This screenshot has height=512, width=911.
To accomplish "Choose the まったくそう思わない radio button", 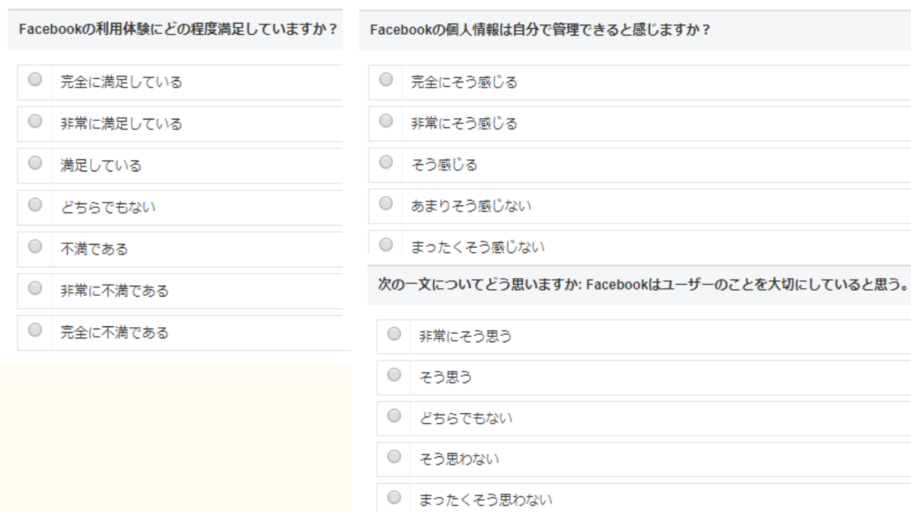I will (394, 498).
